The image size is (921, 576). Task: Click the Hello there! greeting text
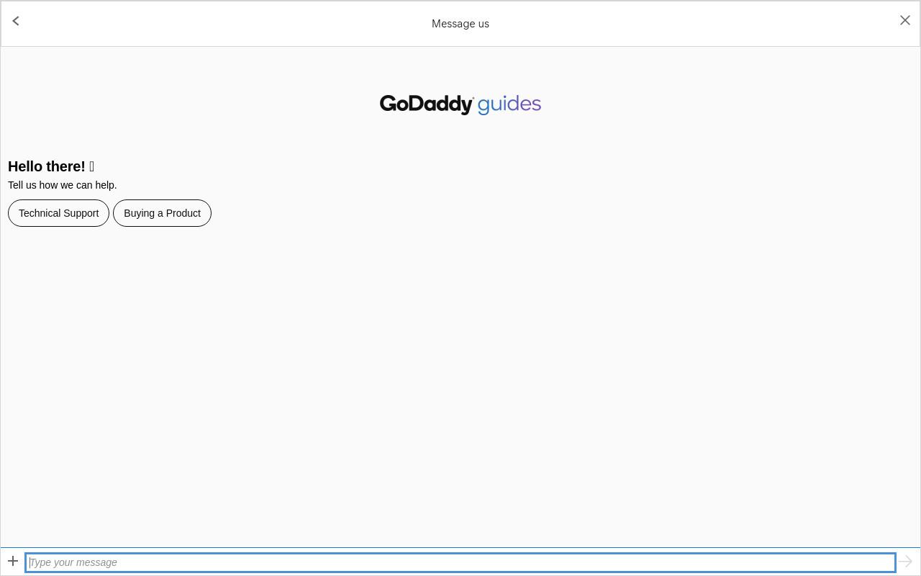pyautogui.click(x=51, y=166)
